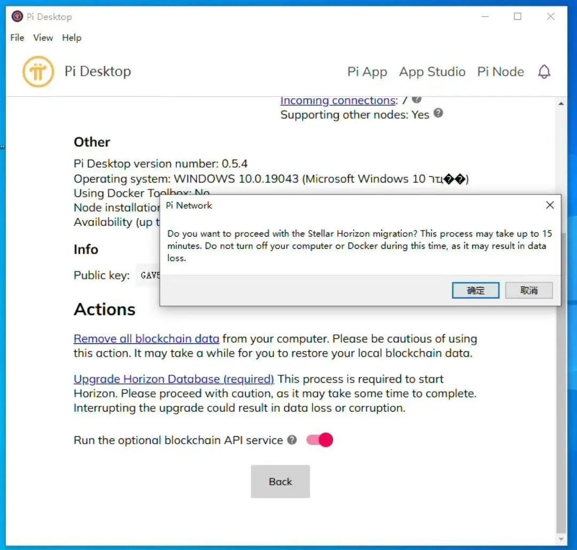Open the Help menu
This screenshot has width=577, height=550.
[x=72, y=37]
